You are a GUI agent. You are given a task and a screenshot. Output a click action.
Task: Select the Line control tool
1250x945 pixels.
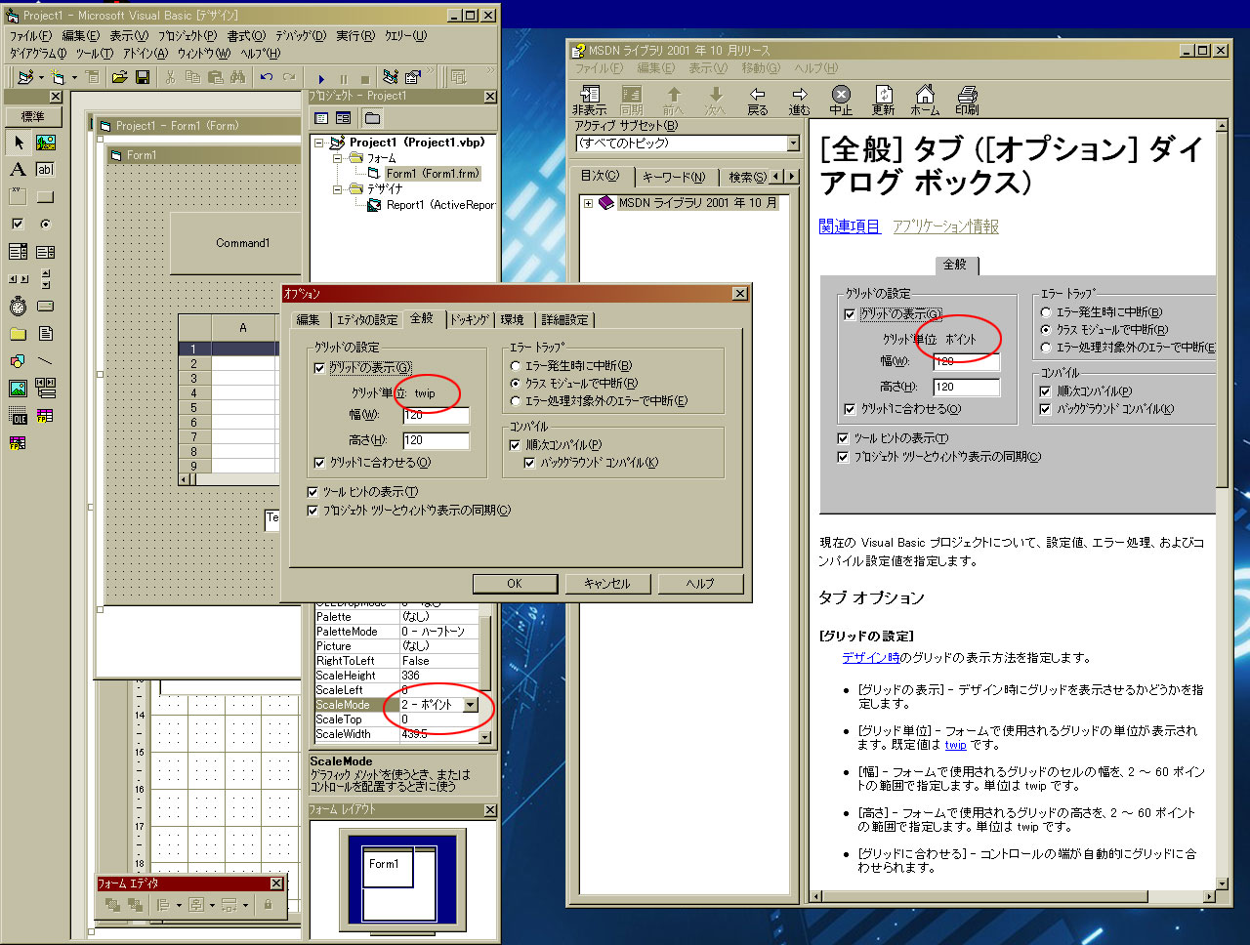pyautogui.click(x=46, y=361)
